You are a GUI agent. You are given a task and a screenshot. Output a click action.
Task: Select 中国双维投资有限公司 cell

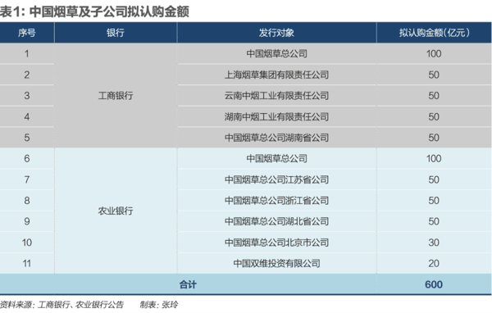(x=277, y=264)
